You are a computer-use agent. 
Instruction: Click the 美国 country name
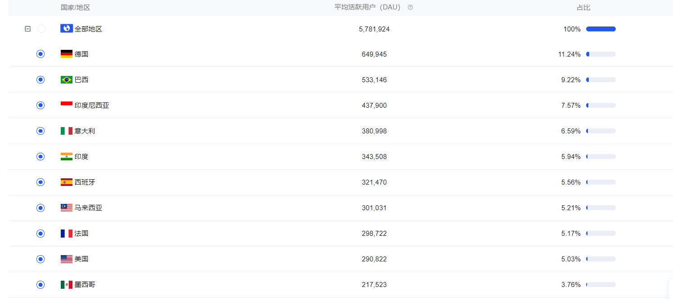[81, 259]
